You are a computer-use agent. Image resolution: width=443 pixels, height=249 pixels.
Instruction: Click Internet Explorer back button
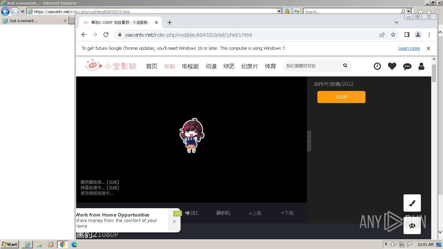5,11
